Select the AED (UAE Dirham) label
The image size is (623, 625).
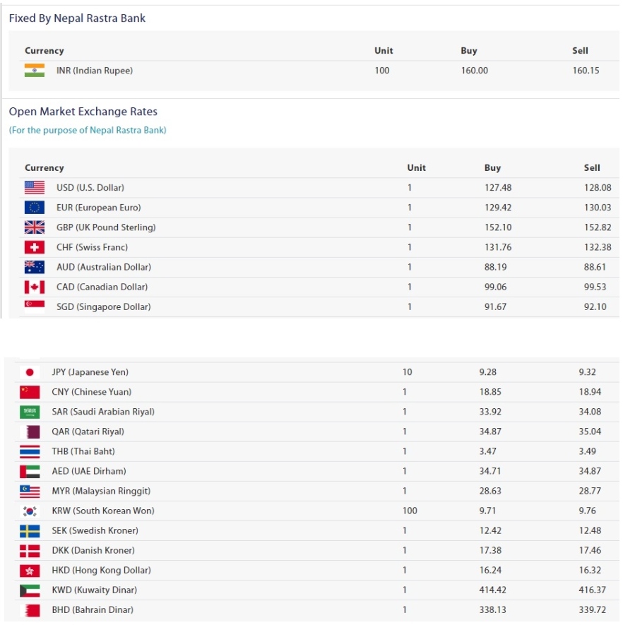89,471
